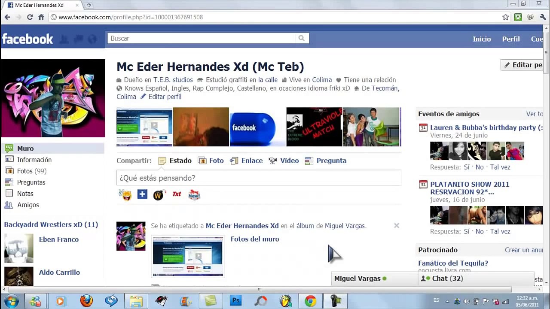Expand the Chat (32) bar
The image size is (550, 309).
(x=476, y=279)
